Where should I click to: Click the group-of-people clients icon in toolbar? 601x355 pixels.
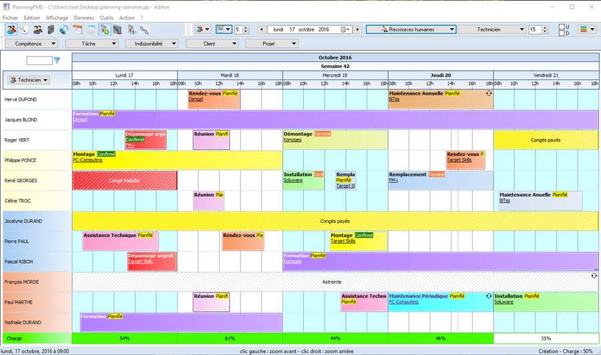37,29
